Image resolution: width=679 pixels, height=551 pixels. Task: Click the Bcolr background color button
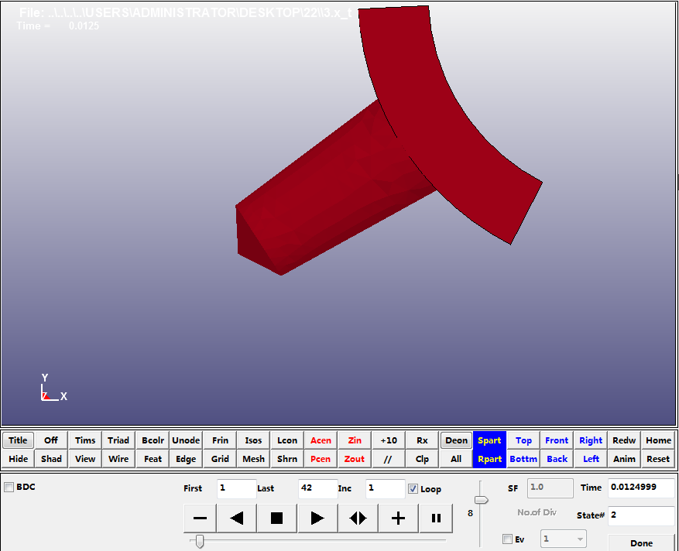[153, 440]
